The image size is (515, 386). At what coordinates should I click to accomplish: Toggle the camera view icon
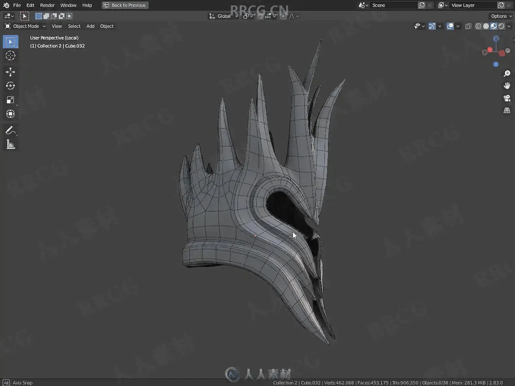click(507, 98)
